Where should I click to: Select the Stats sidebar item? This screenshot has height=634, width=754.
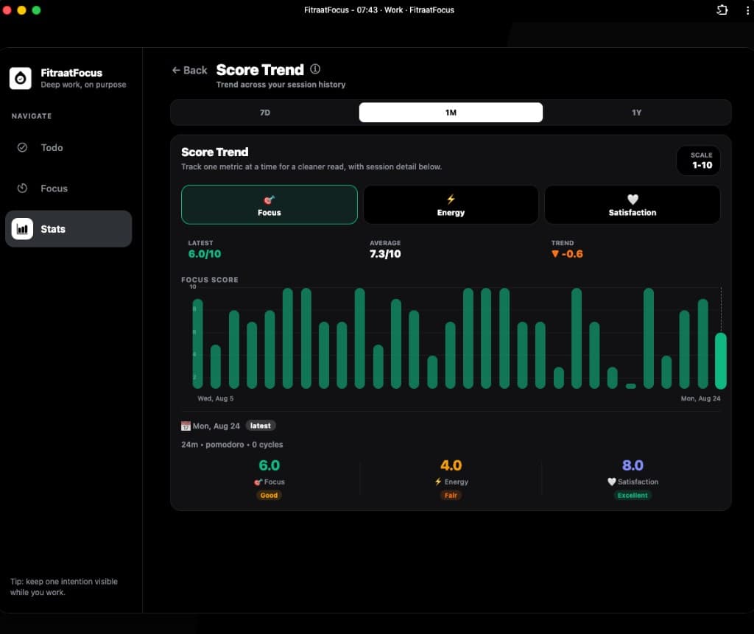coord(68,229)
